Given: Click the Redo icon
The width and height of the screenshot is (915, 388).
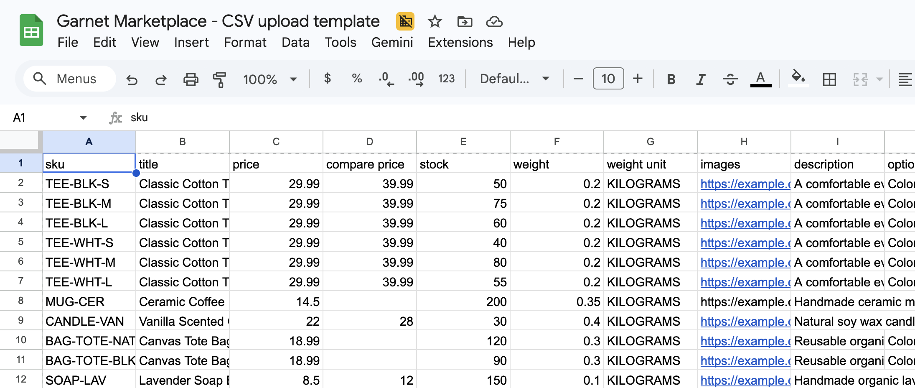Looking at the screenshot, I should [x=161, y=79].
